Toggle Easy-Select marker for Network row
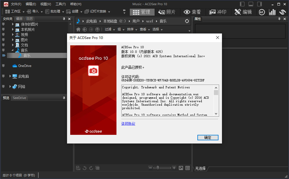This screenshot has width=289, height=179. point(3,86)
